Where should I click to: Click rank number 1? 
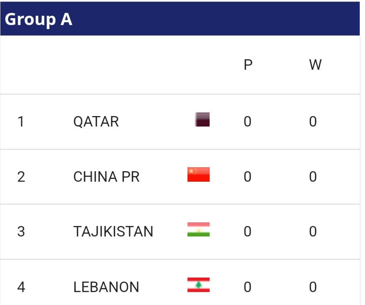click(x=21, y=122)
